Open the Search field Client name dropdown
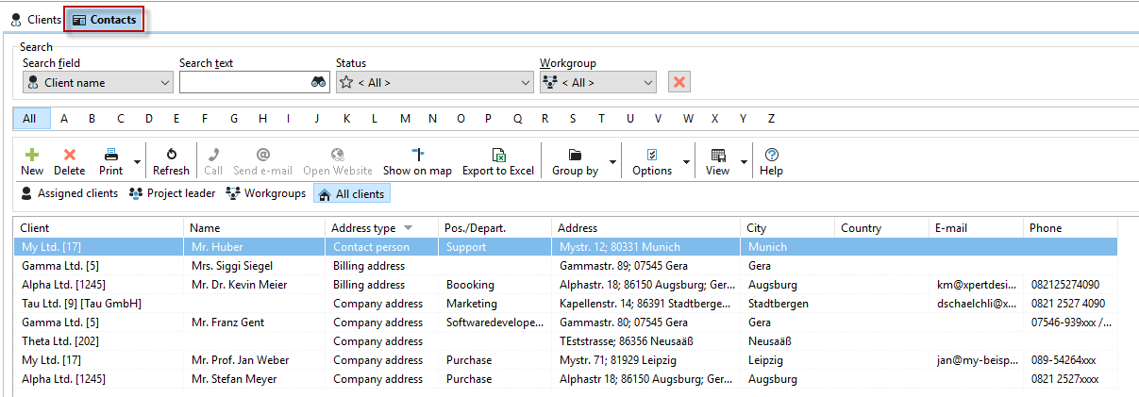 tap(97, 82)
